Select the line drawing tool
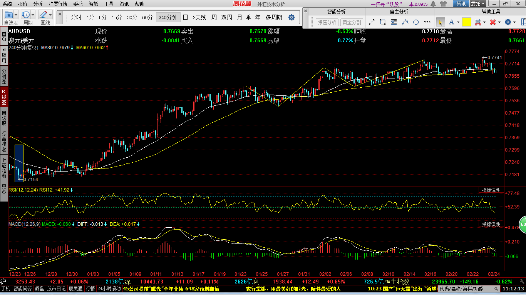 pyautogui.click(x=372, y=22)
